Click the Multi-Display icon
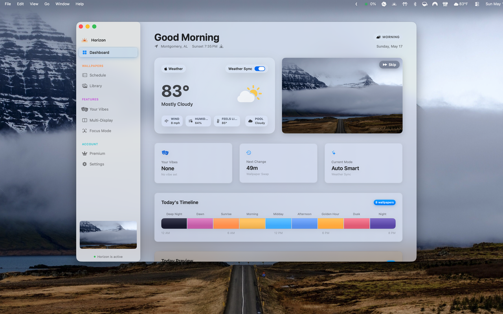The height and width of the screenshot is (314, 503). click(x=84, y=120)
